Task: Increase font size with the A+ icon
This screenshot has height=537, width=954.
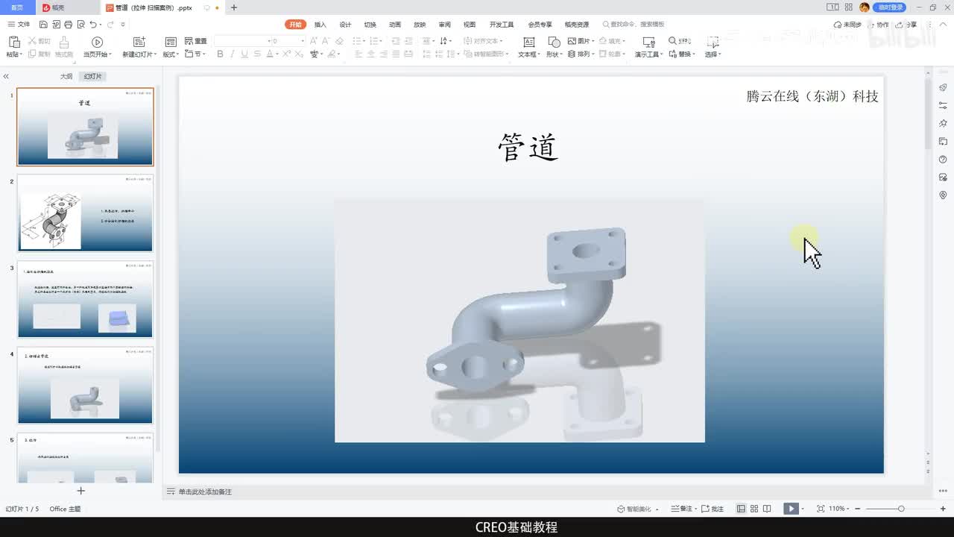Action: [x=314, y=41]
